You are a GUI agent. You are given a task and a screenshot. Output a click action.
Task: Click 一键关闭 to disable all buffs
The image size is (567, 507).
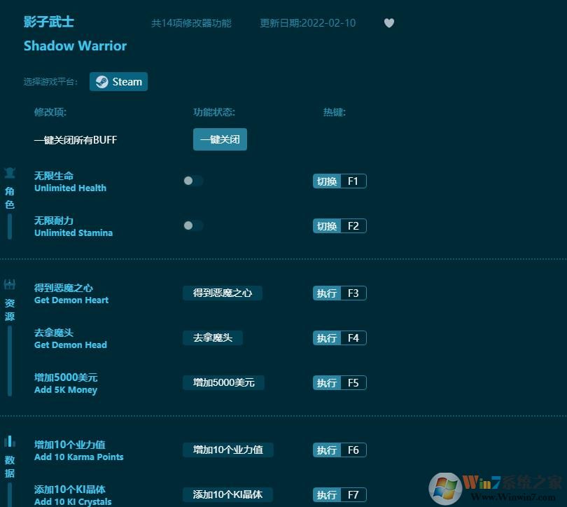point(220,139)
